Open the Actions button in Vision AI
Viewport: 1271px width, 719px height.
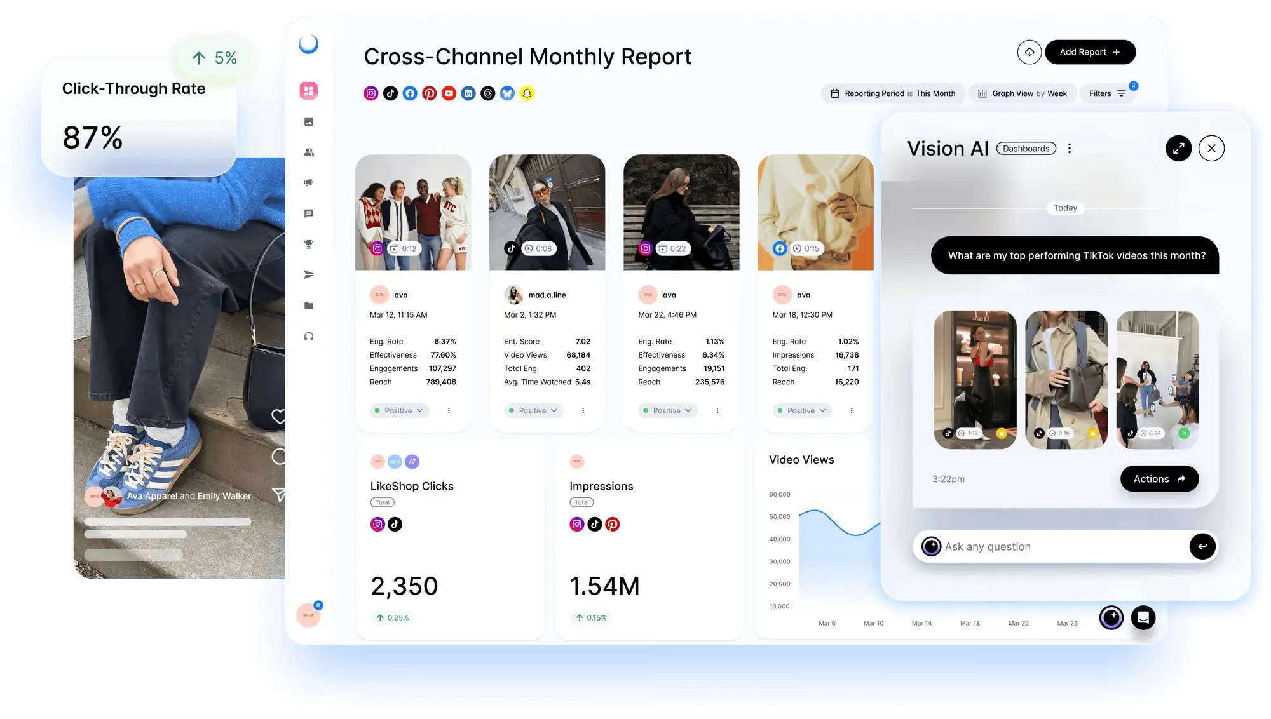click(1159, 479)
